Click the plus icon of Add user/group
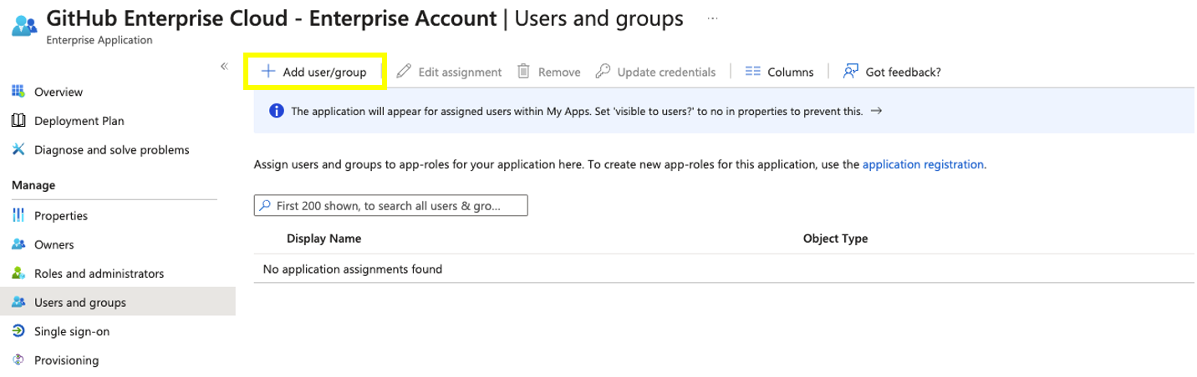The width and height of the screenshot is (1197, 377). coord(268,72)
